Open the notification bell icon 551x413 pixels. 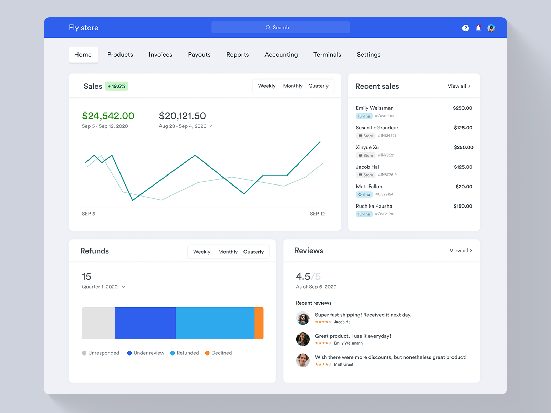pos(478,28)
